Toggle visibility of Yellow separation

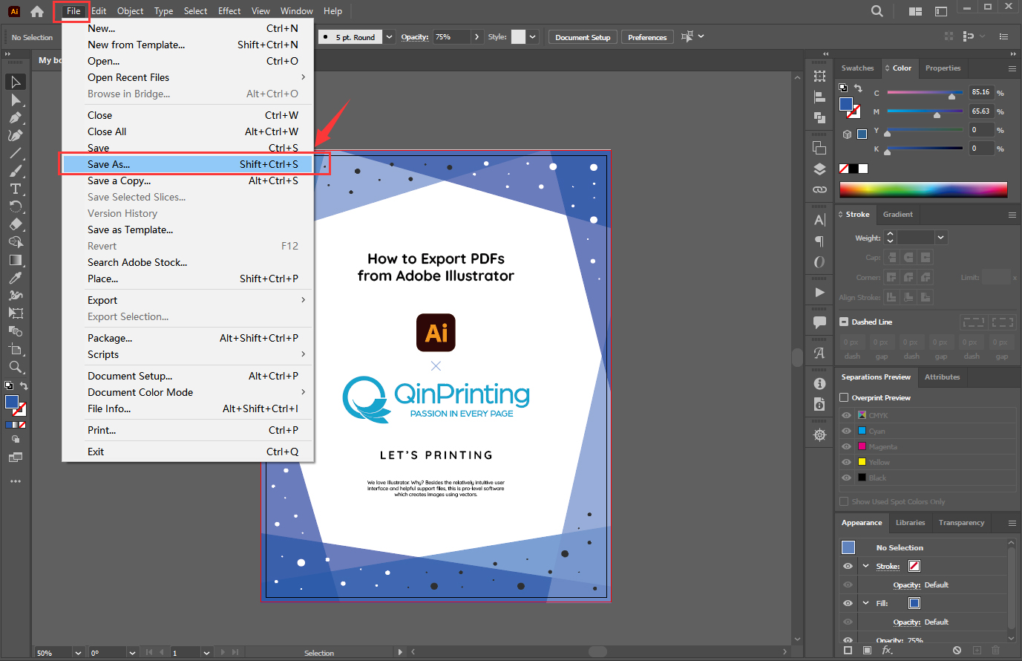pyautogui.click(x=846, y=462)
